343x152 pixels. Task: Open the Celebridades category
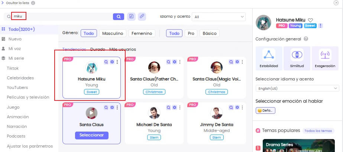20,78
